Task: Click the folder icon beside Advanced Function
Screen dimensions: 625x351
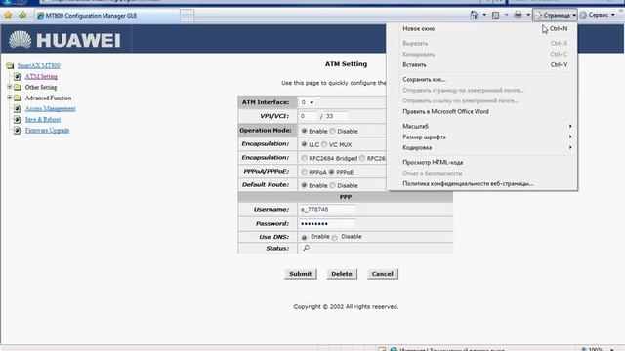Action: (x=18, y=97)
